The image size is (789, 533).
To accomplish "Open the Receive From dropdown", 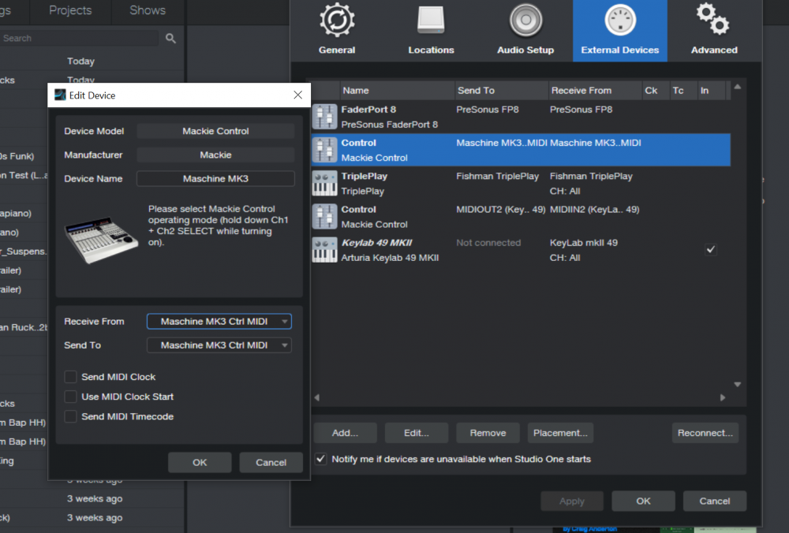I will click(219, 322).
